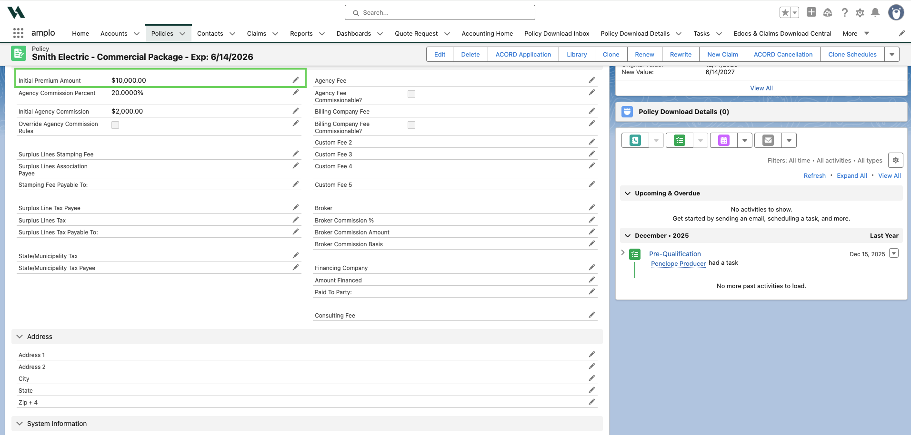
Task: Open the Pre-Qualification task link
Action: (675, 254)
